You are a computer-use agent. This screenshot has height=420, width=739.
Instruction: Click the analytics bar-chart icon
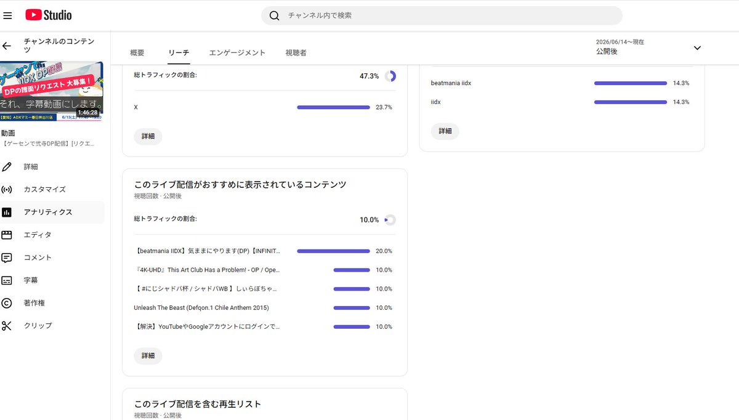tap(7, 212)
